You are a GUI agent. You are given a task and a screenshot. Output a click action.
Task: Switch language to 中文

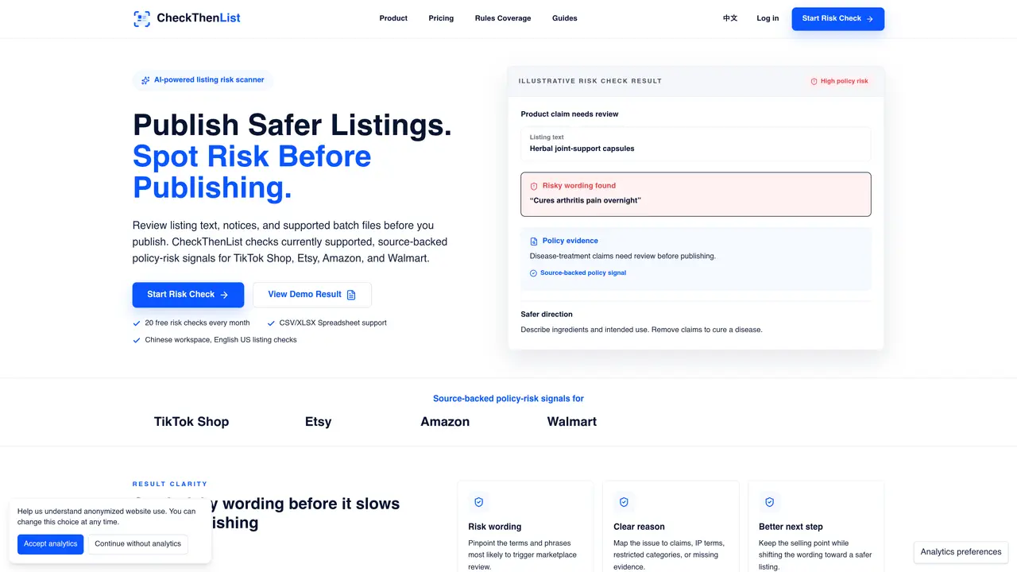tap(730, 18)
